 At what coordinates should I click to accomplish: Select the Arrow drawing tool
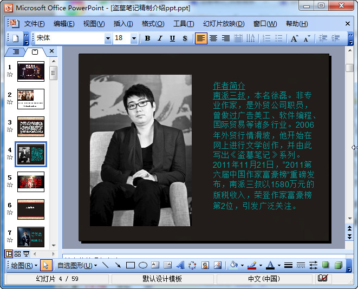click(118, 265)
